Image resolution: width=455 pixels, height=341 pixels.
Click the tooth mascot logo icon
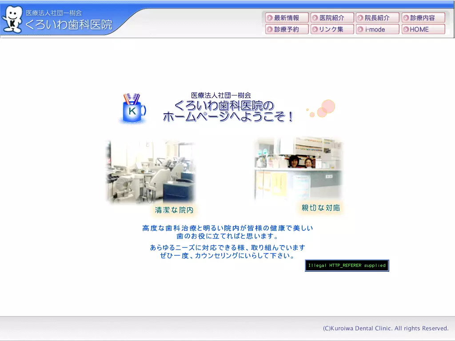pyautogui.click(x=12, y=20)
